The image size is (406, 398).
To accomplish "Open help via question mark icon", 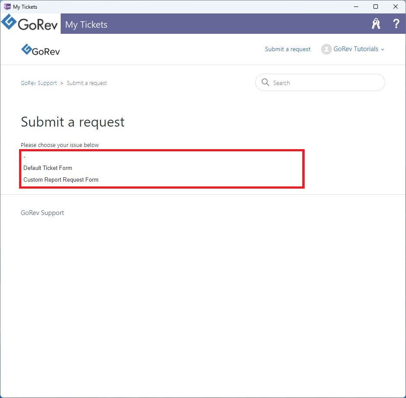I will 396,24.
